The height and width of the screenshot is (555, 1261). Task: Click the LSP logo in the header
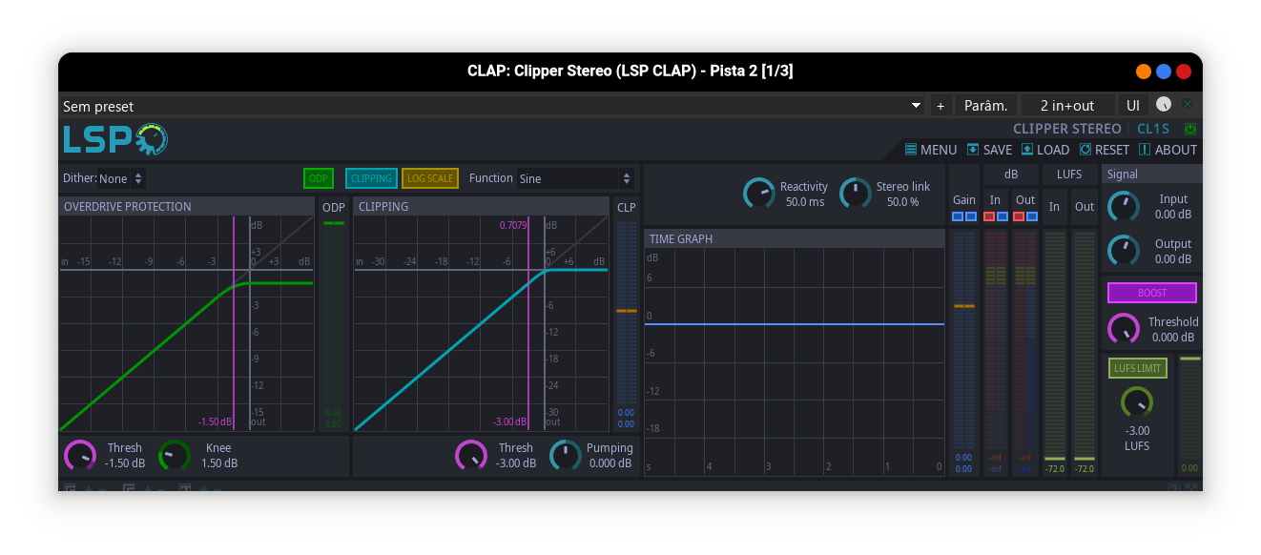pos(114,139)
